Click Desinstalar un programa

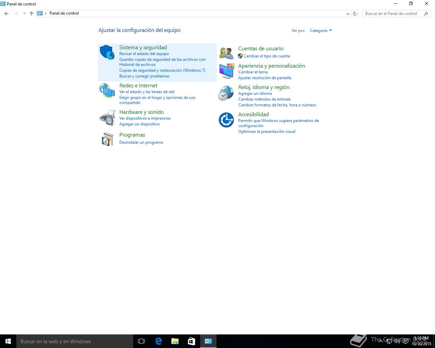(141, 142)
